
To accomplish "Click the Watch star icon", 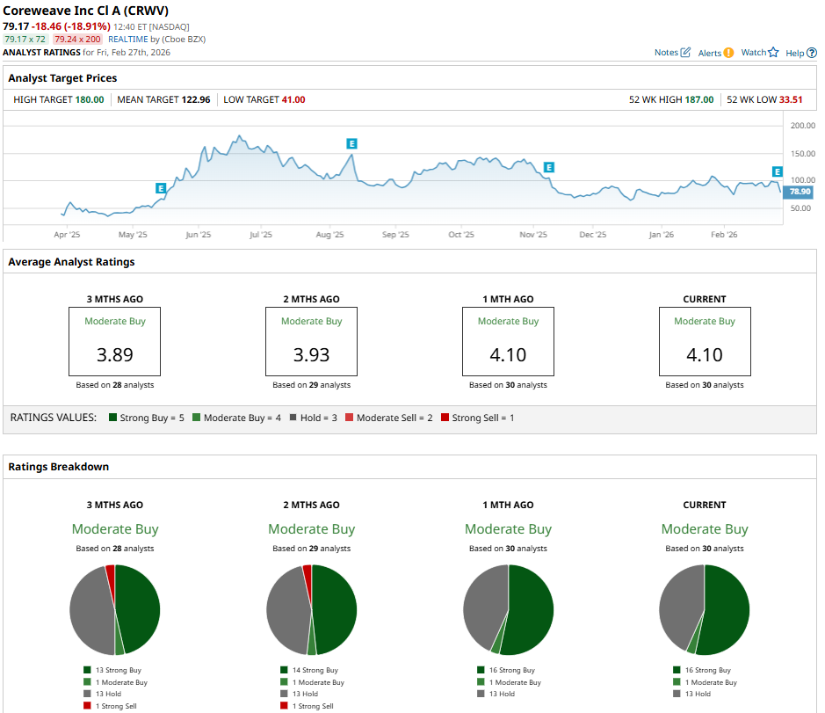I will tap(773, 53).
